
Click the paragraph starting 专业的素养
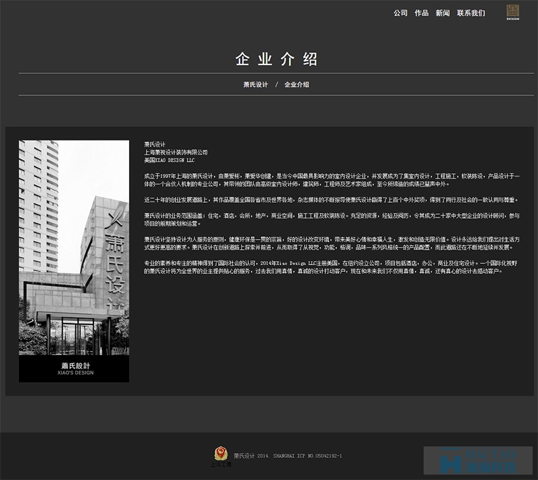330,267
